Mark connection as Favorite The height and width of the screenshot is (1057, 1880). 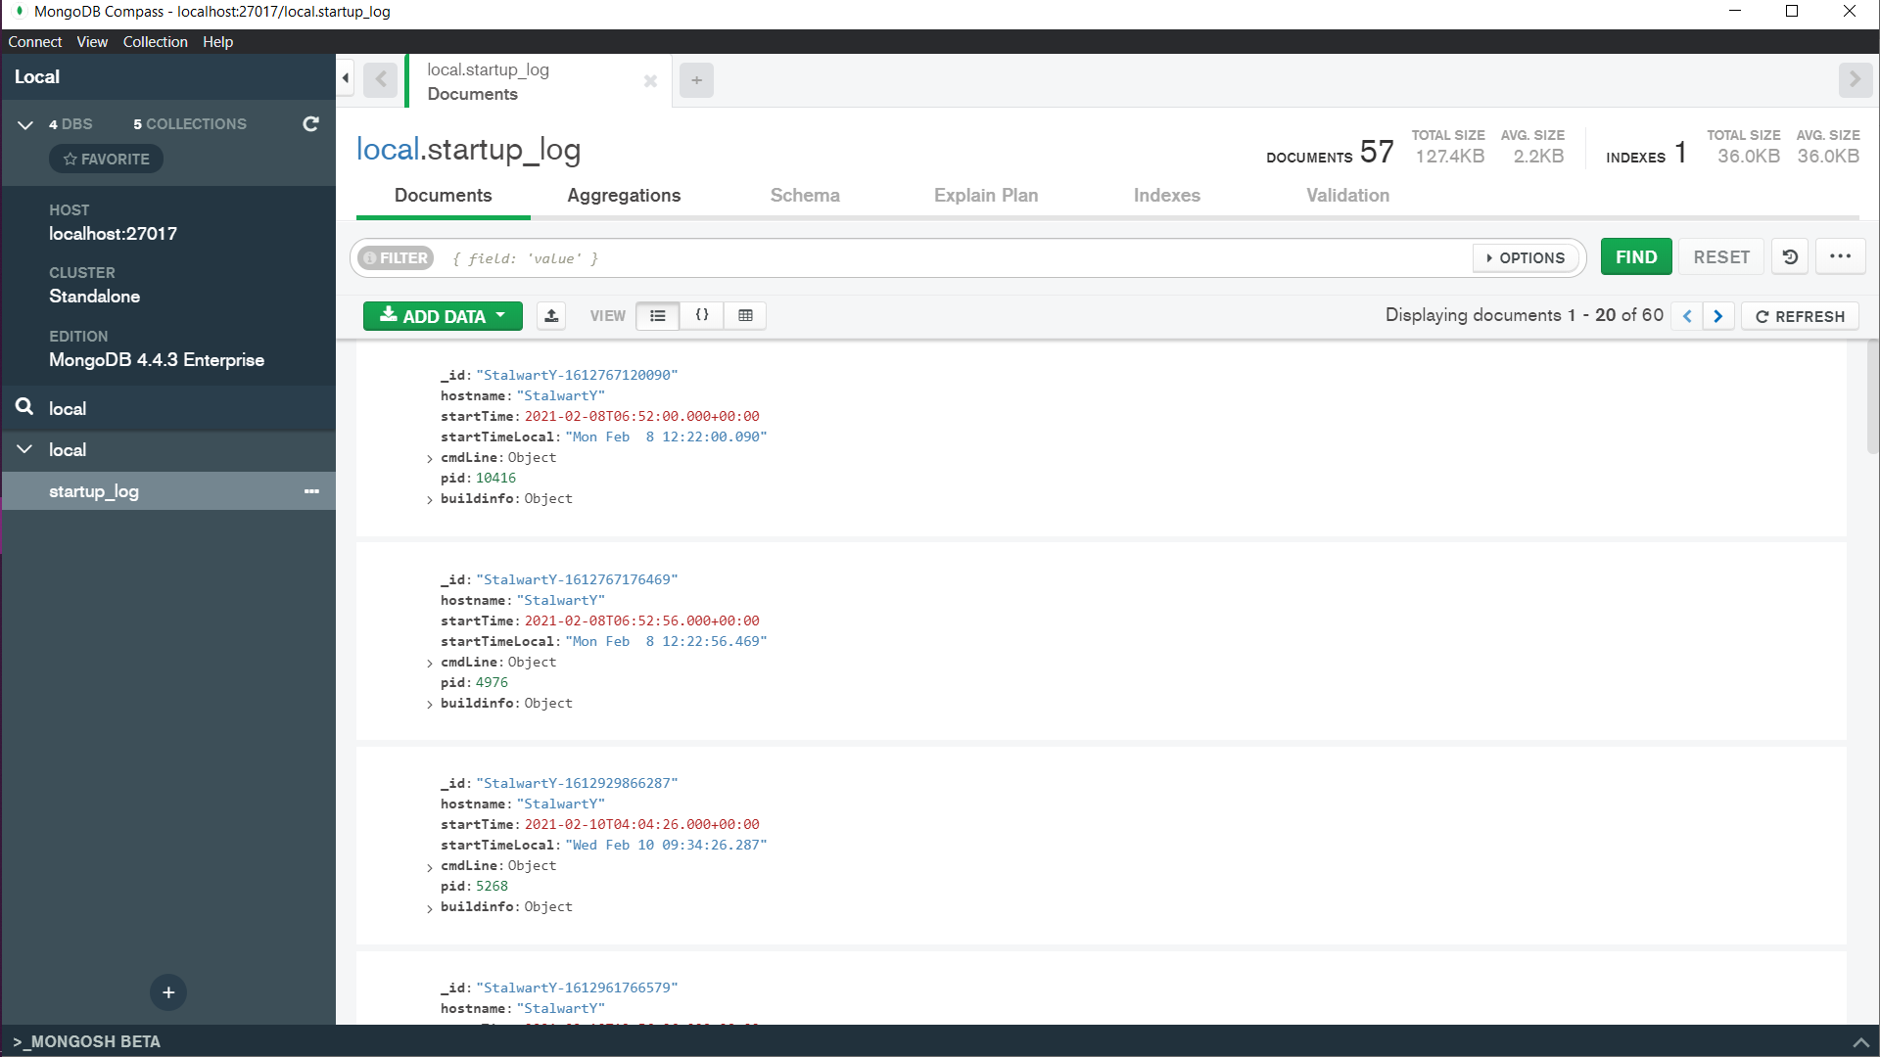(x=107, y=159)
